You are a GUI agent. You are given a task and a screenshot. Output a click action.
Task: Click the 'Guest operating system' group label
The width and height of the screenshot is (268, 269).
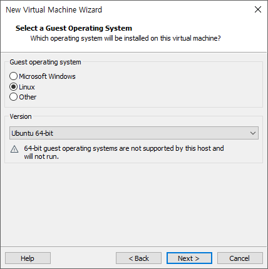pos(45,62)
